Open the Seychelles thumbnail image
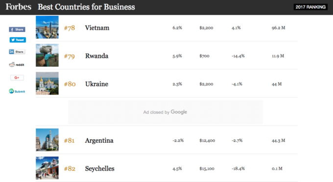Image resolution: width=333 pixels, height=182 pixels. pos(47,168)
